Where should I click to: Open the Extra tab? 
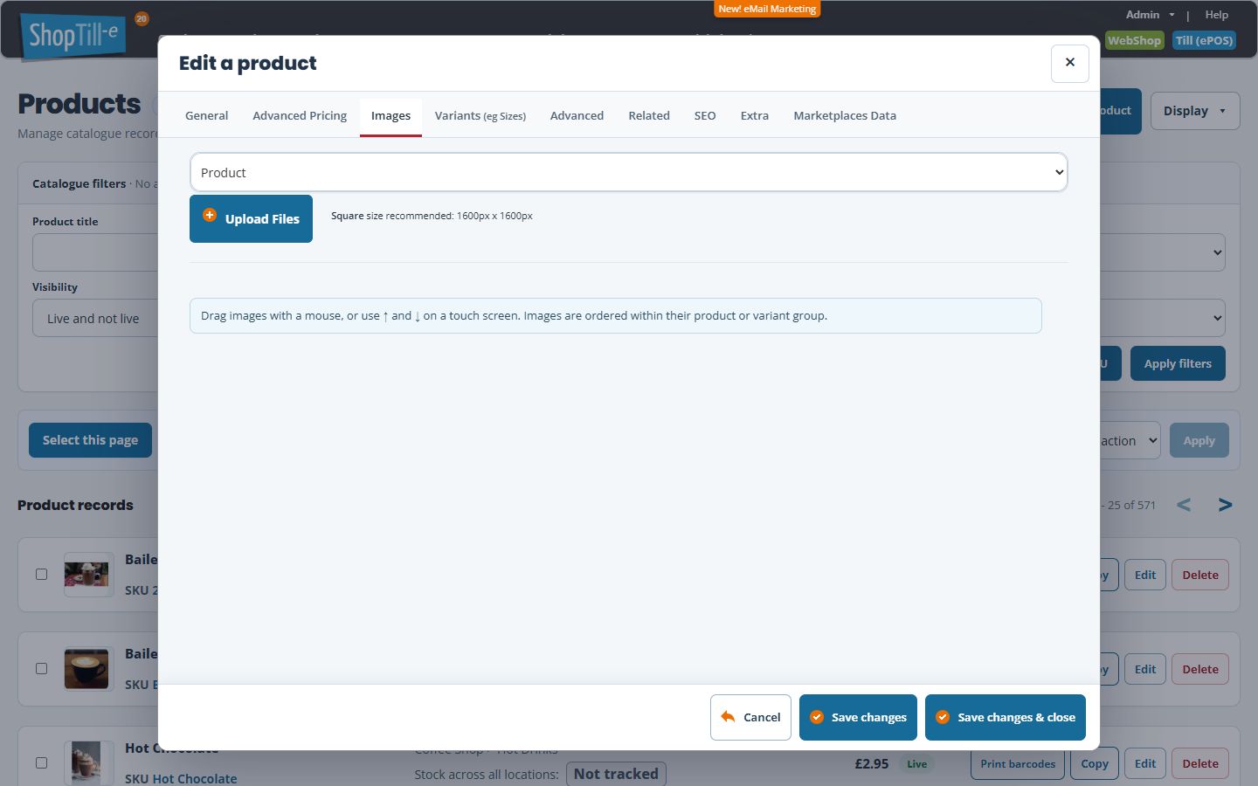coord(755,115)
